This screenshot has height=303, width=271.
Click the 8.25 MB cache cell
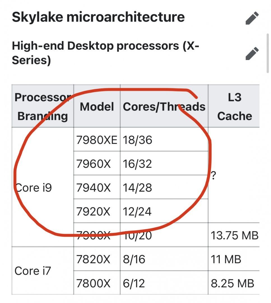[x=234, y=283]
